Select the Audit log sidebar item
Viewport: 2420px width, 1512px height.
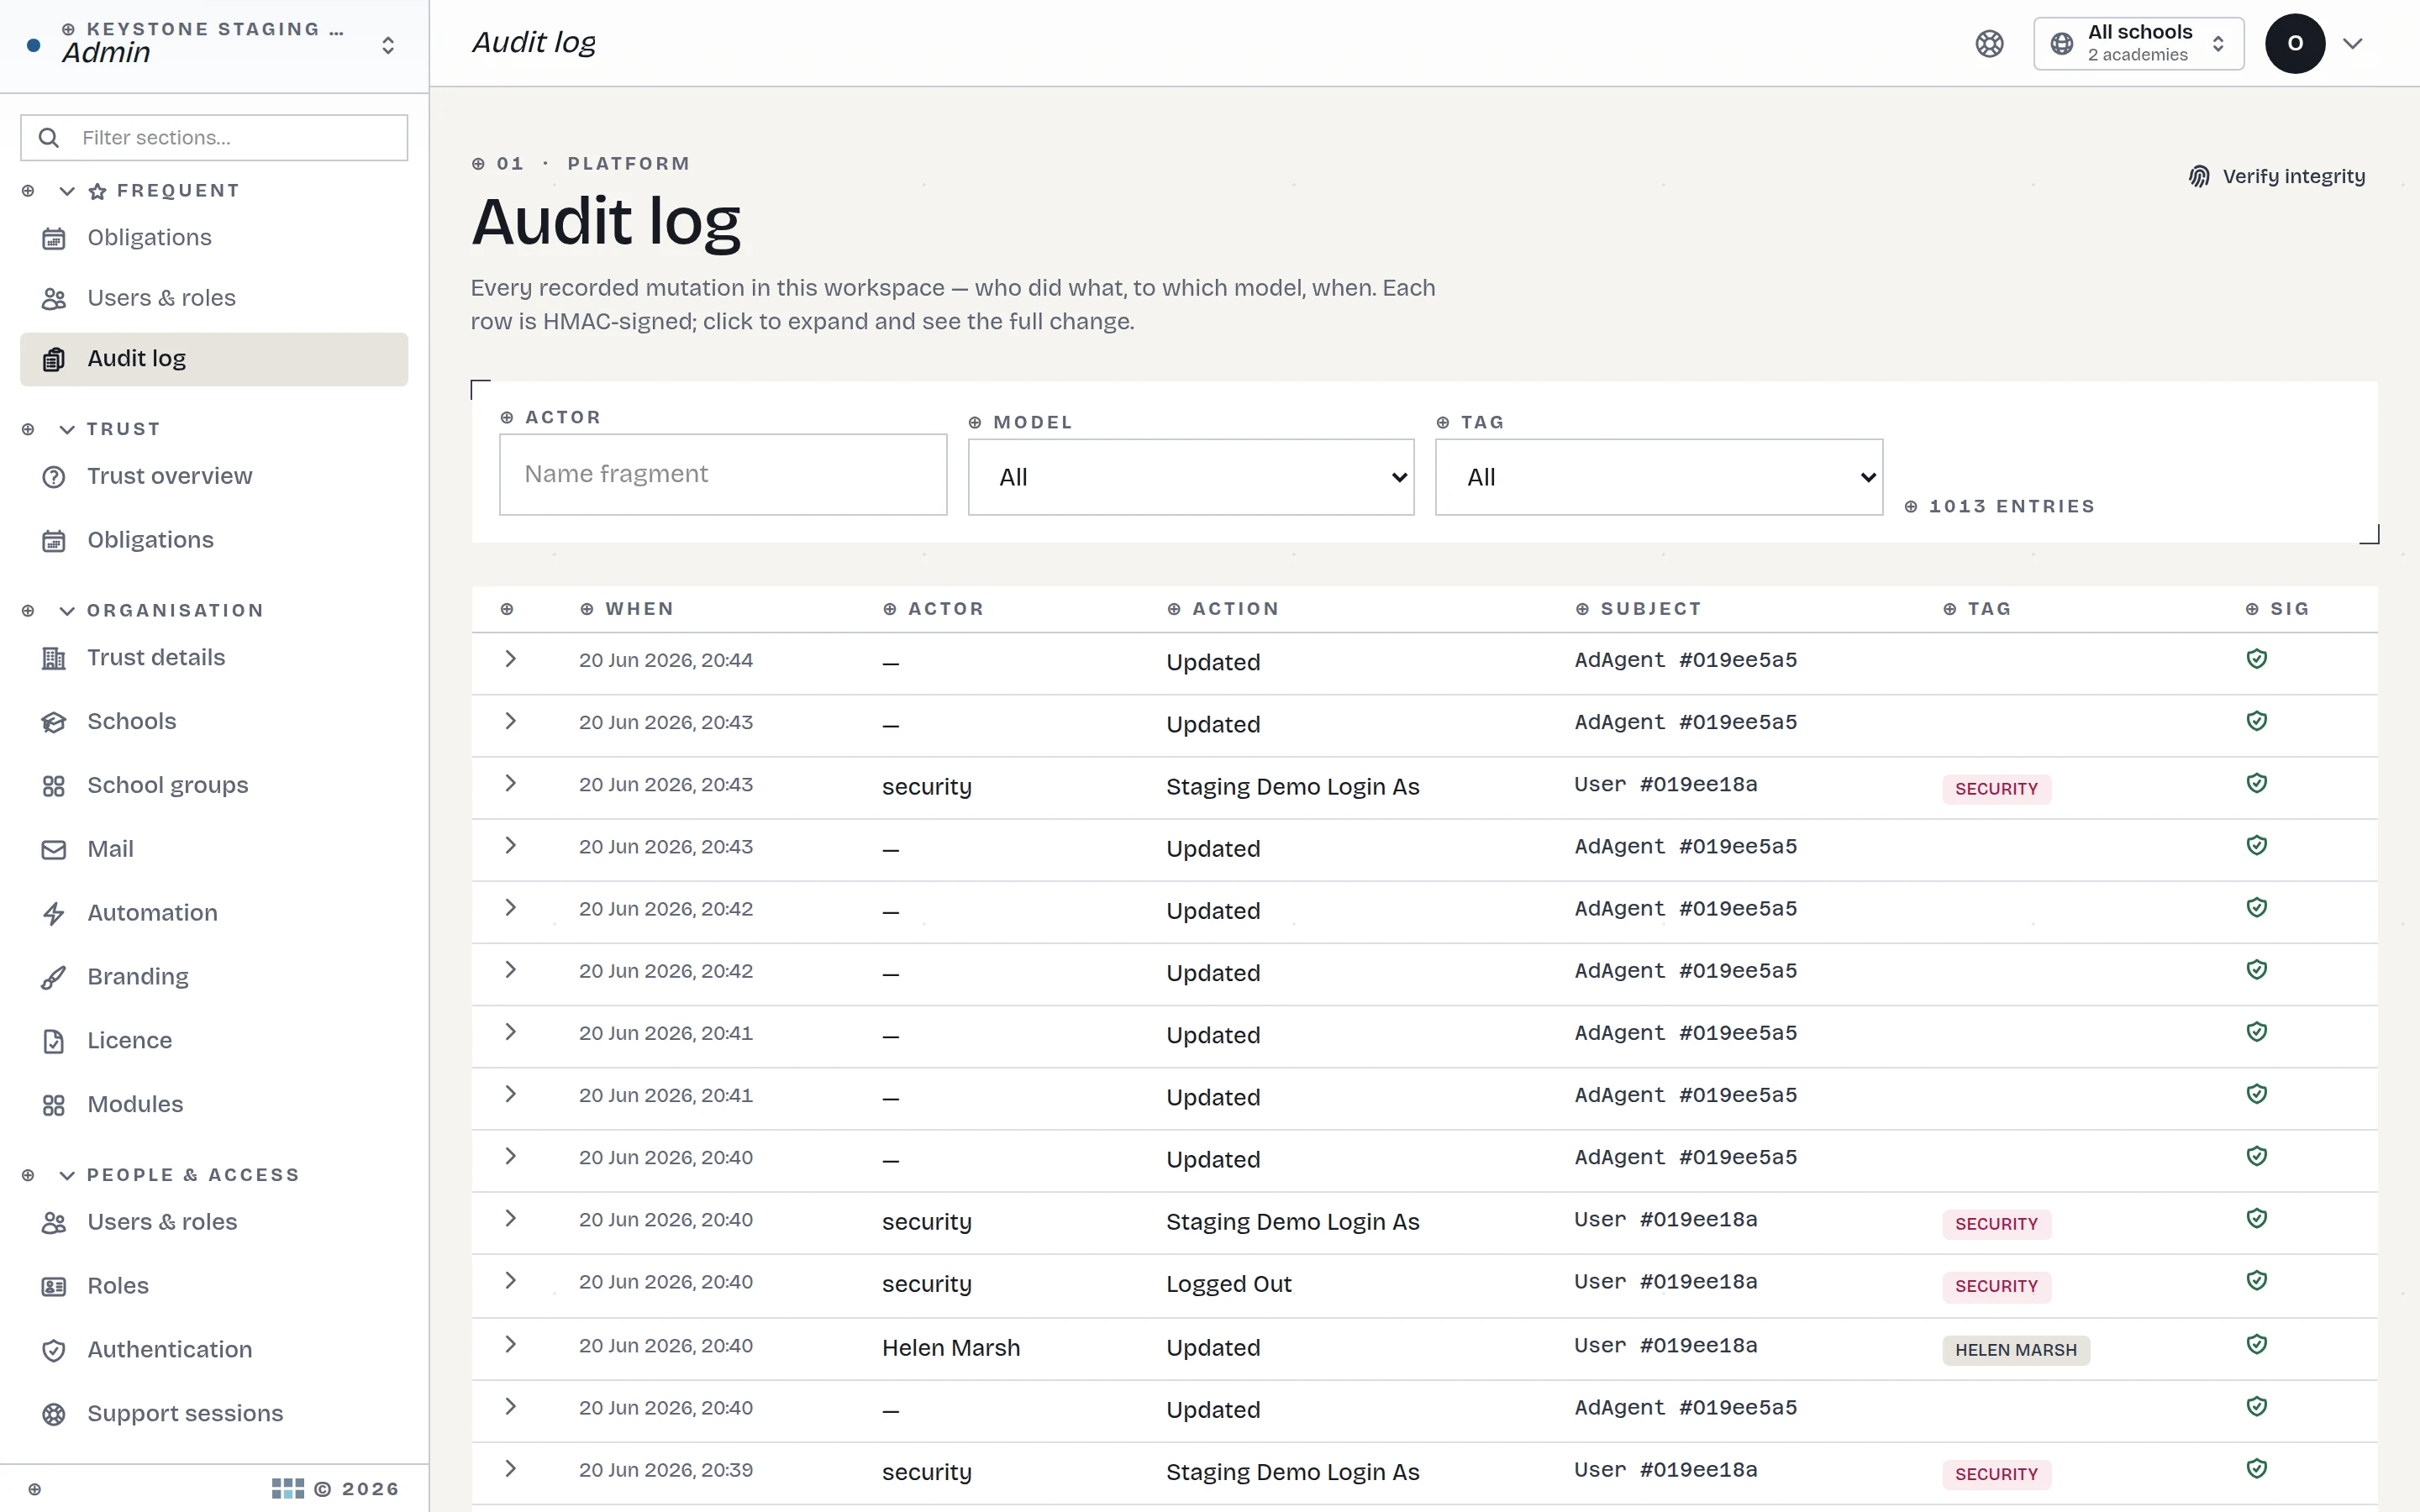pyautogui.click(x=214, y=359)
